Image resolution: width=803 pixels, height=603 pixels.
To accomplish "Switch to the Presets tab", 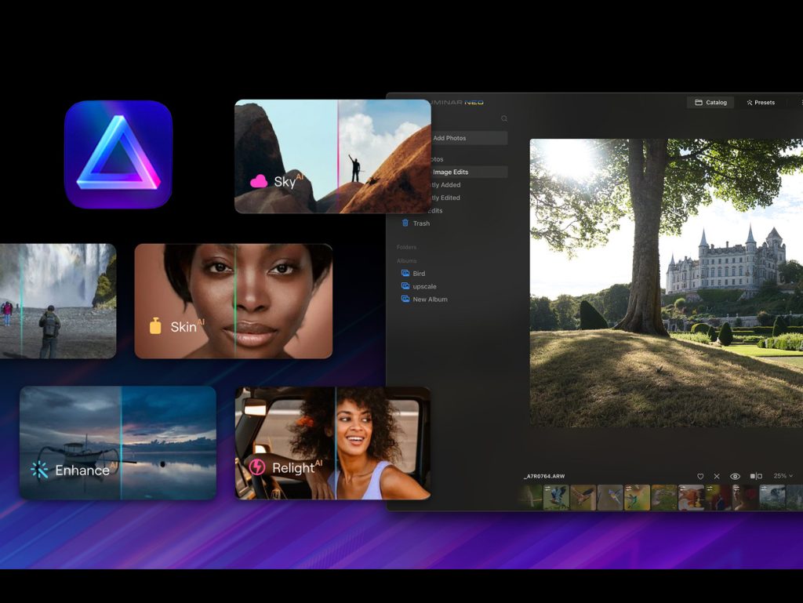I will [x=761, y=103].
